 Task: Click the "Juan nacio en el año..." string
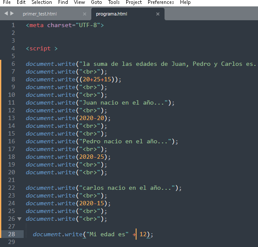(x=124, y=103)
